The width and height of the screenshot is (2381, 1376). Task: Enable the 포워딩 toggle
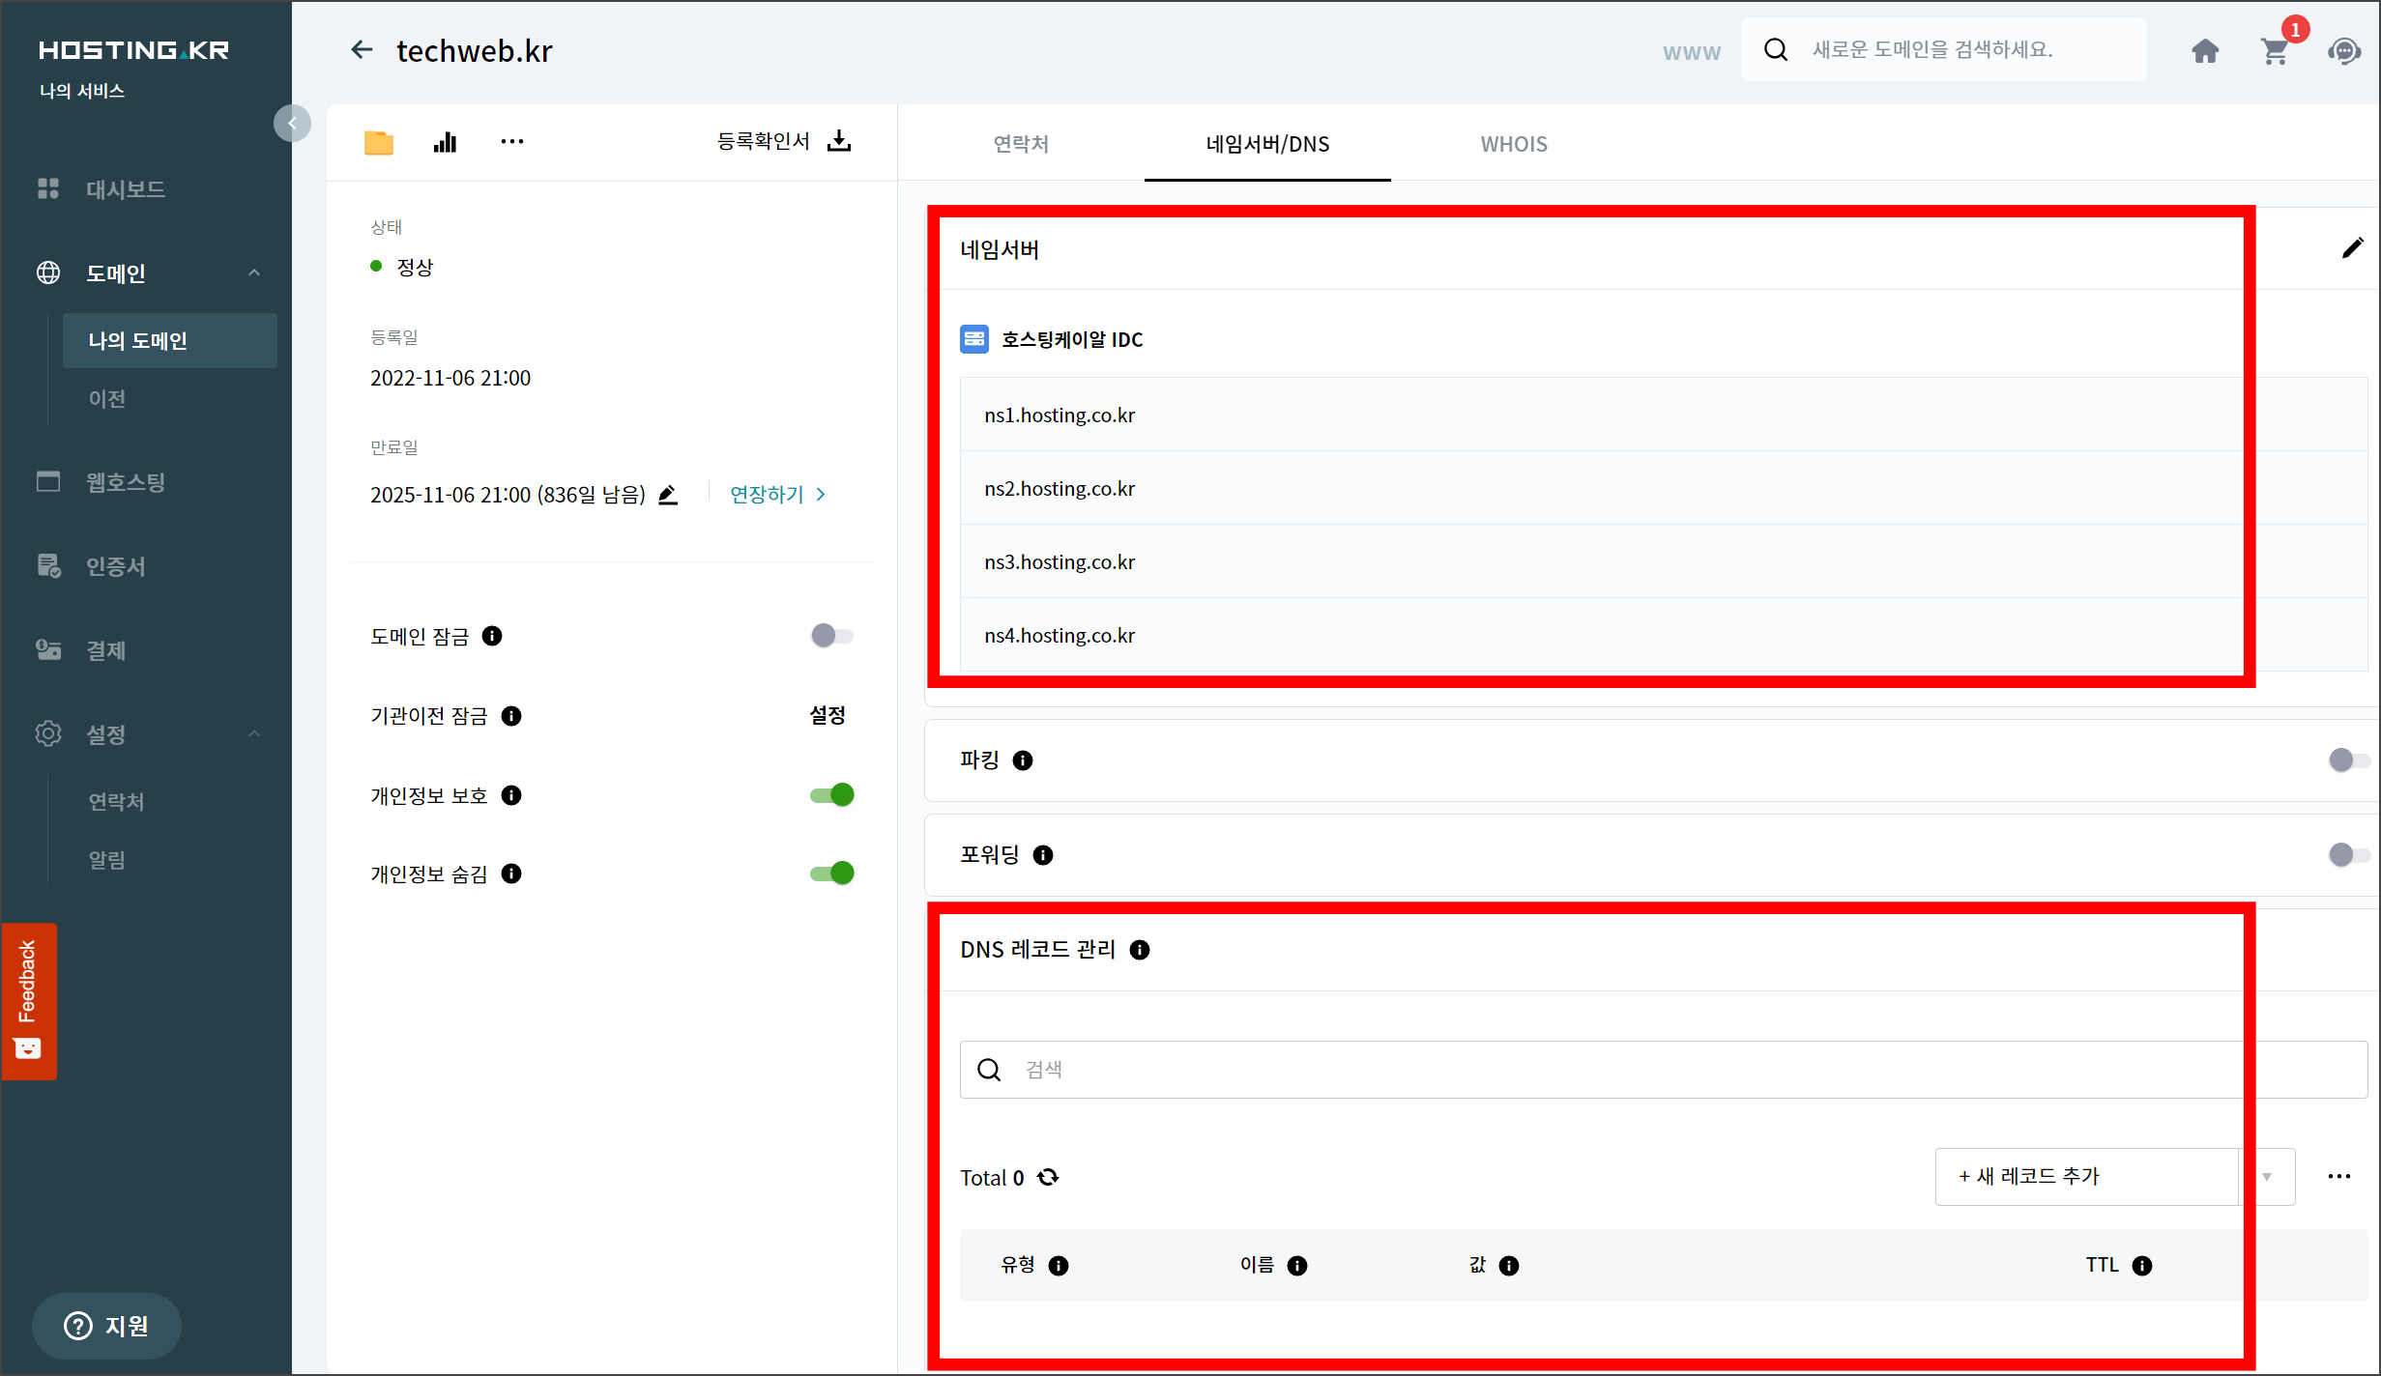pos(2349,855)
